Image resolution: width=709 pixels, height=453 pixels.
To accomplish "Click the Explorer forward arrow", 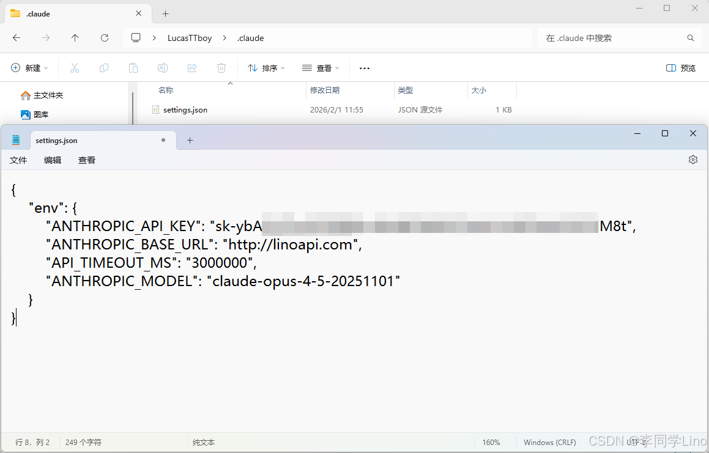I will click(x=46, y=38).
